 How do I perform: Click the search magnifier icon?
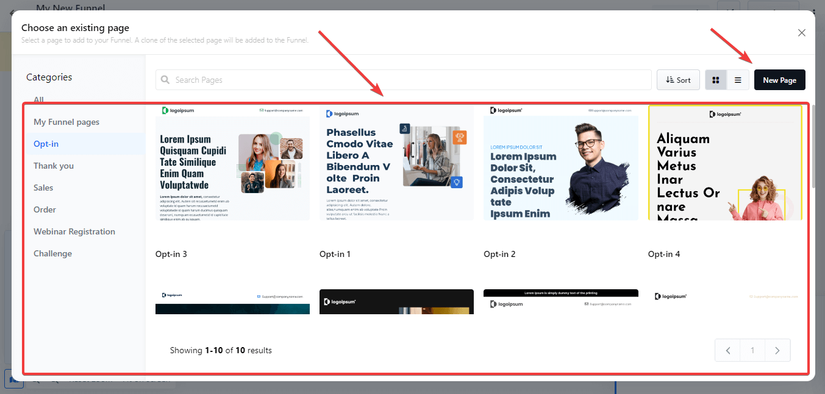[x=165, y=79]
